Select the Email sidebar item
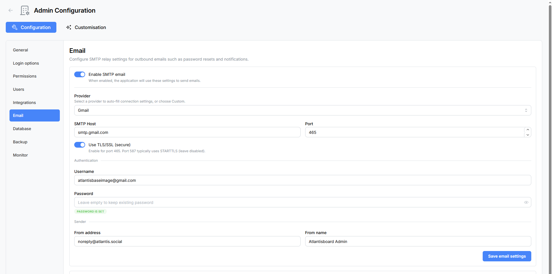Viewport: 552px width, 274px height. [x=35, y=115]
